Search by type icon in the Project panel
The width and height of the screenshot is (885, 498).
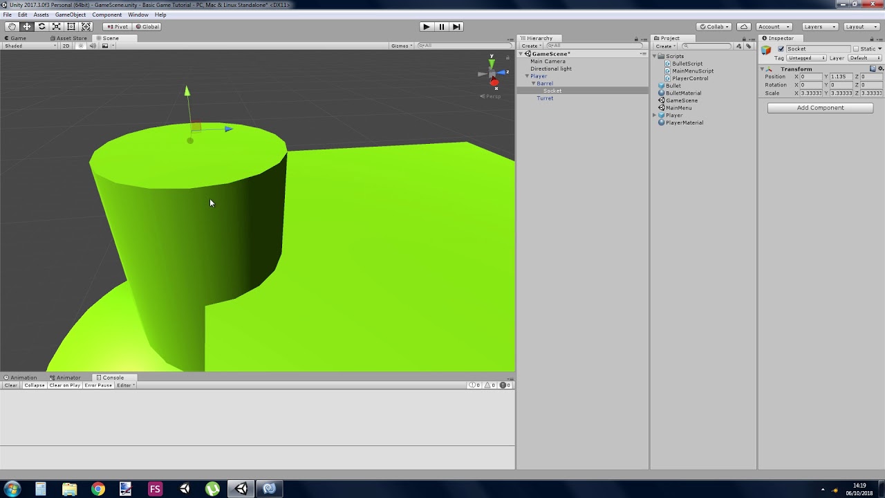[738, 46]
